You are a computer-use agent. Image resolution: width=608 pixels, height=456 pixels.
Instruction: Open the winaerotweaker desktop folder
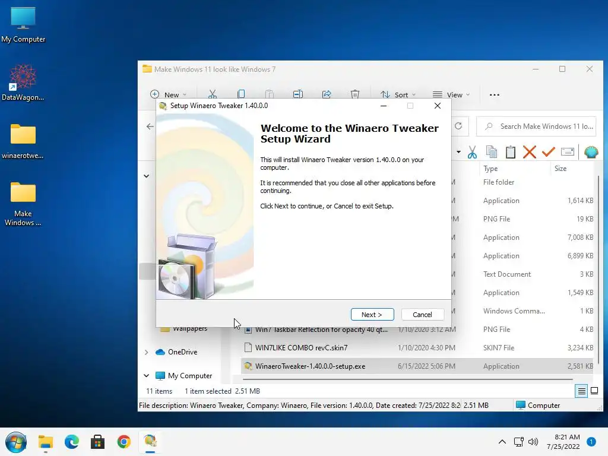[23, 141]
